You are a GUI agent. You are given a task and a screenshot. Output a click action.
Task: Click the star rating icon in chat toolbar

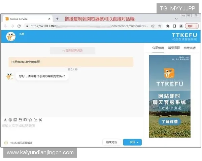point(30,120)
